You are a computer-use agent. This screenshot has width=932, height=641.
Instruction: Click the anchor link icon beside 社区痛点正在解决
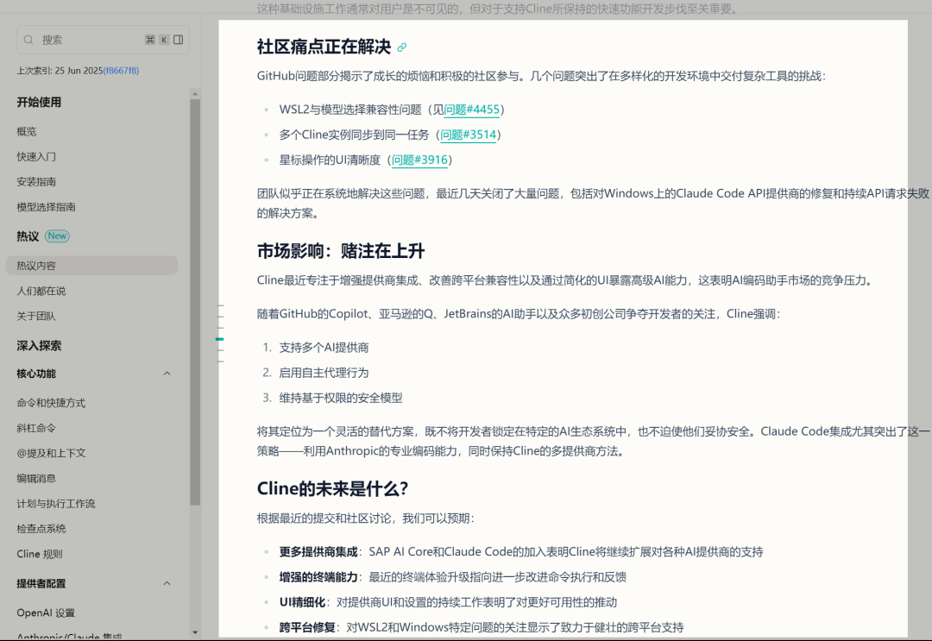(x=402, y=47)
